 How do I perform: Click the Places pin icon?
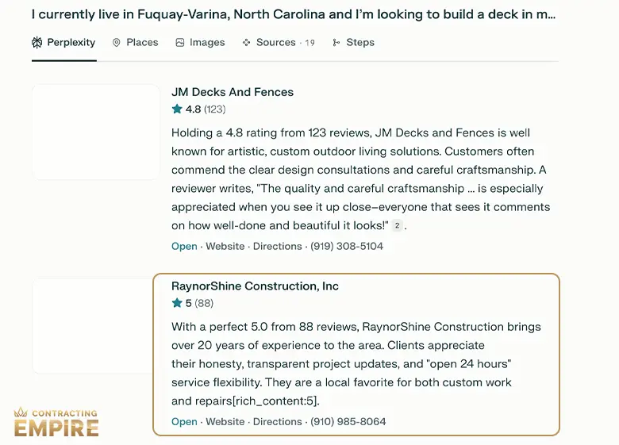click(116, 43)
